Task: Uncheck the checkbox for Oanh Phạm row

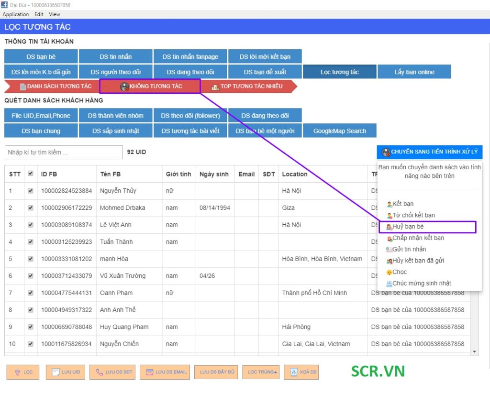Action: tap(31, 293)
